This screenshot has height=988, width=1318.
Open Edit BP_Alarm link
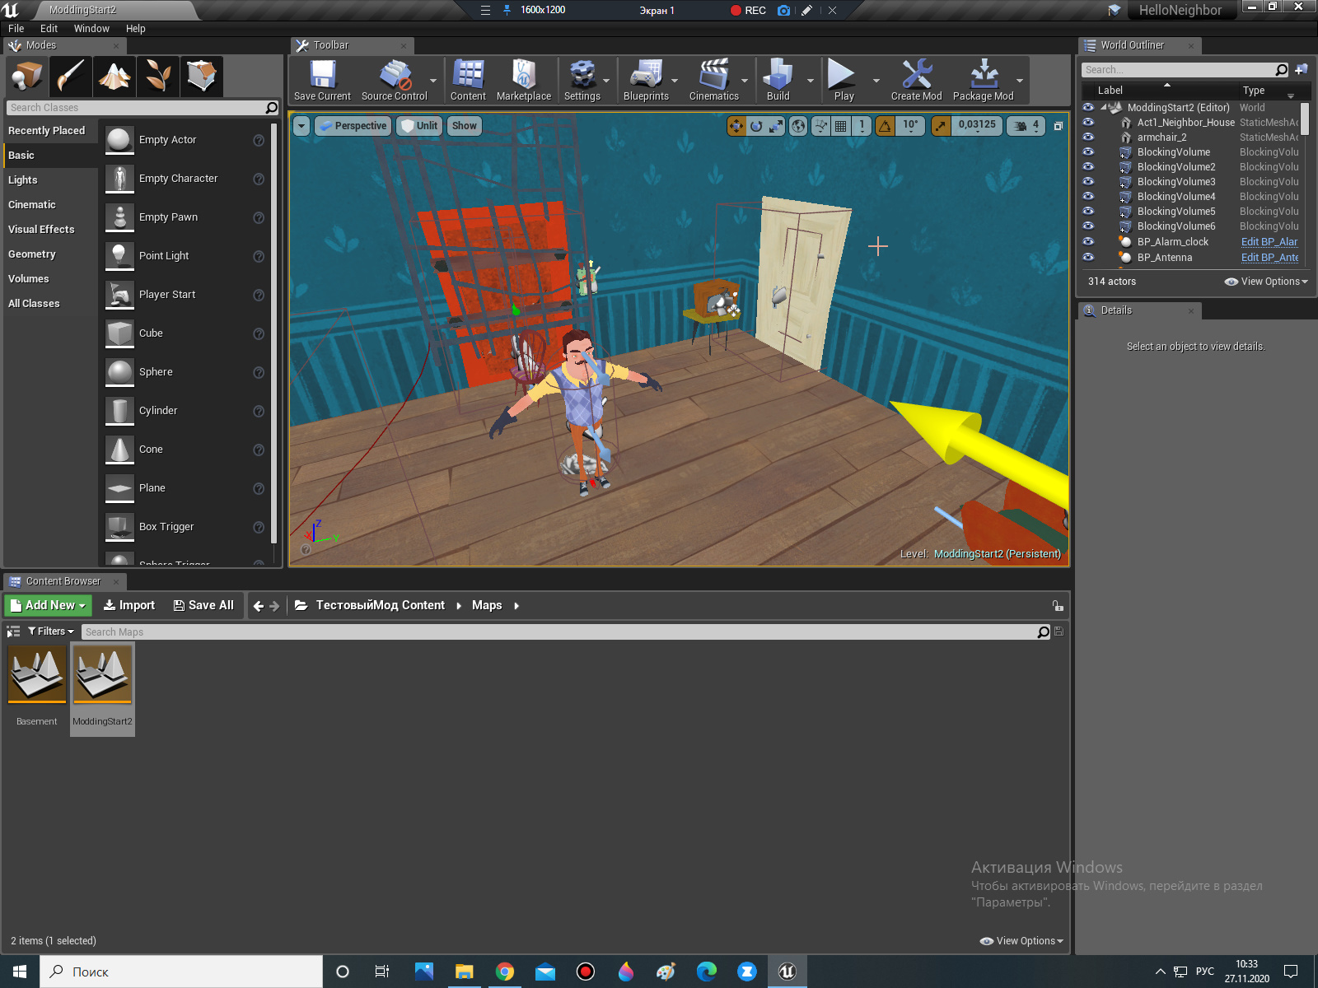(x=1269, y=242)
